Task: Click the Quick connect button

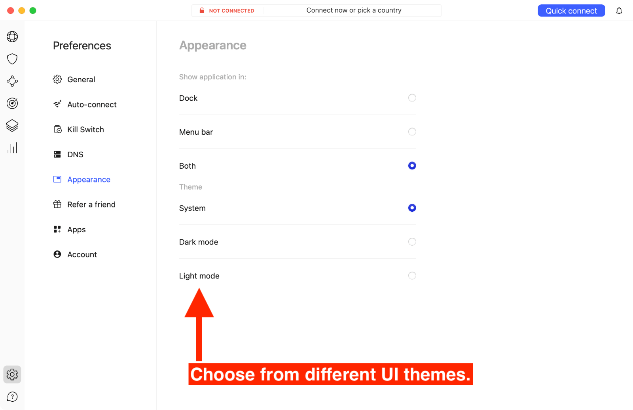Action: tap(571, 11)
